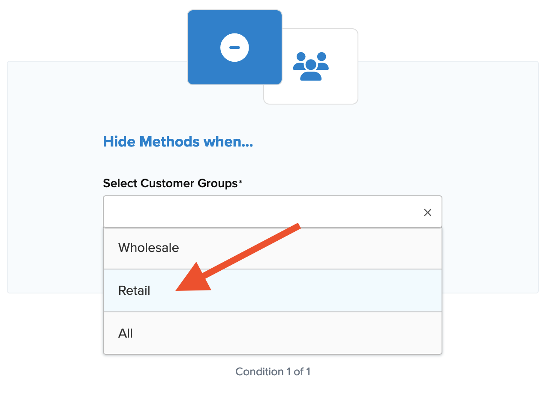The width and height of the screenshot is (547, 395).
Task: Clear the customer groups field with X
Action: coord(427,212)
